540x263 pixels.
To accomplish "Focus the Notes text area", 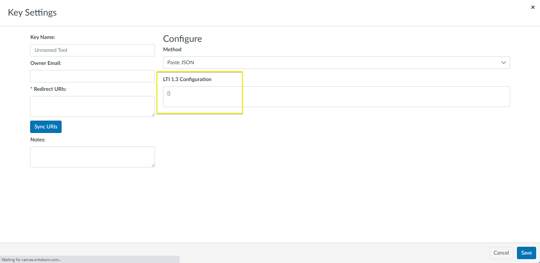I will pyautogui.click(x=92, y=157).
